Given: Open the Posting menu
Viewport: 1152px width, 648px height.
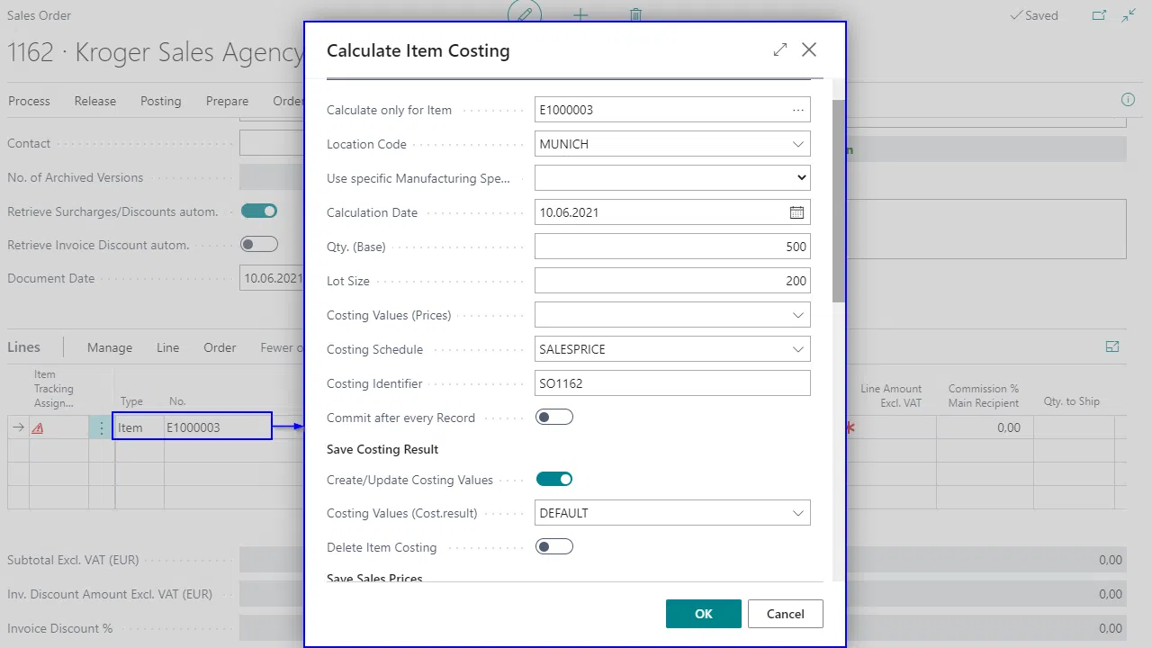Looking at the screenshot, I should point(161,101).
